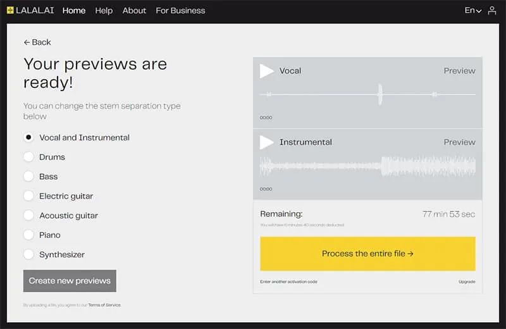Open the Home menu item
This screenshot has height=329, width=506.
(x=74, y=11)
